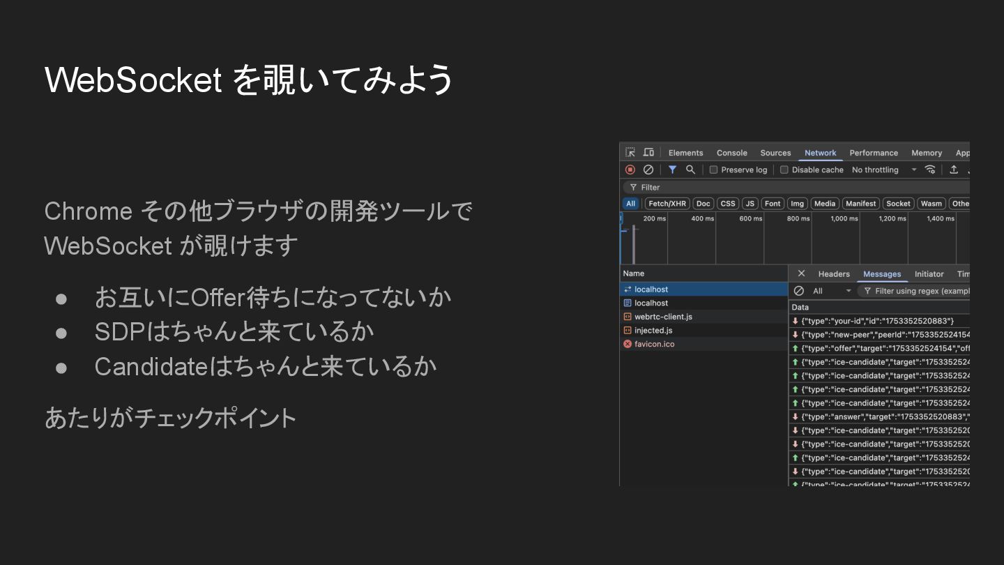Screen dimensions: 1004x565
Task: Filter requests by Doc
Action: coord(703,204)
